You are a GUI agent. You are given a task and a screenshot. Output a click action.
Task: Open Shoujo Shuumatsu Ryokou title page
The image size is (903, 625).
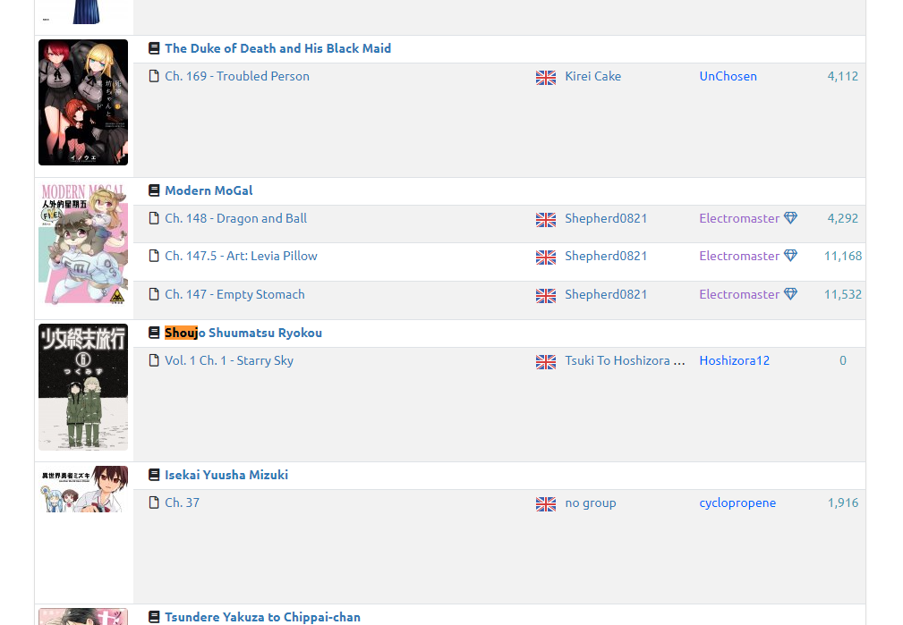click(x=243, y=333)
